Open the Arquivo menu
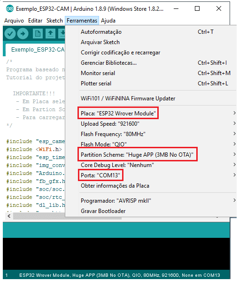The image size is (239, 281). click(14, 21)
